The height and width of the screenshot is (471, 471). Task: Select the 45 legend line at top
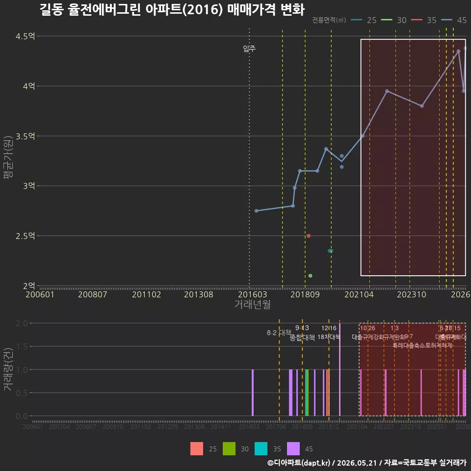coord(446,20)
